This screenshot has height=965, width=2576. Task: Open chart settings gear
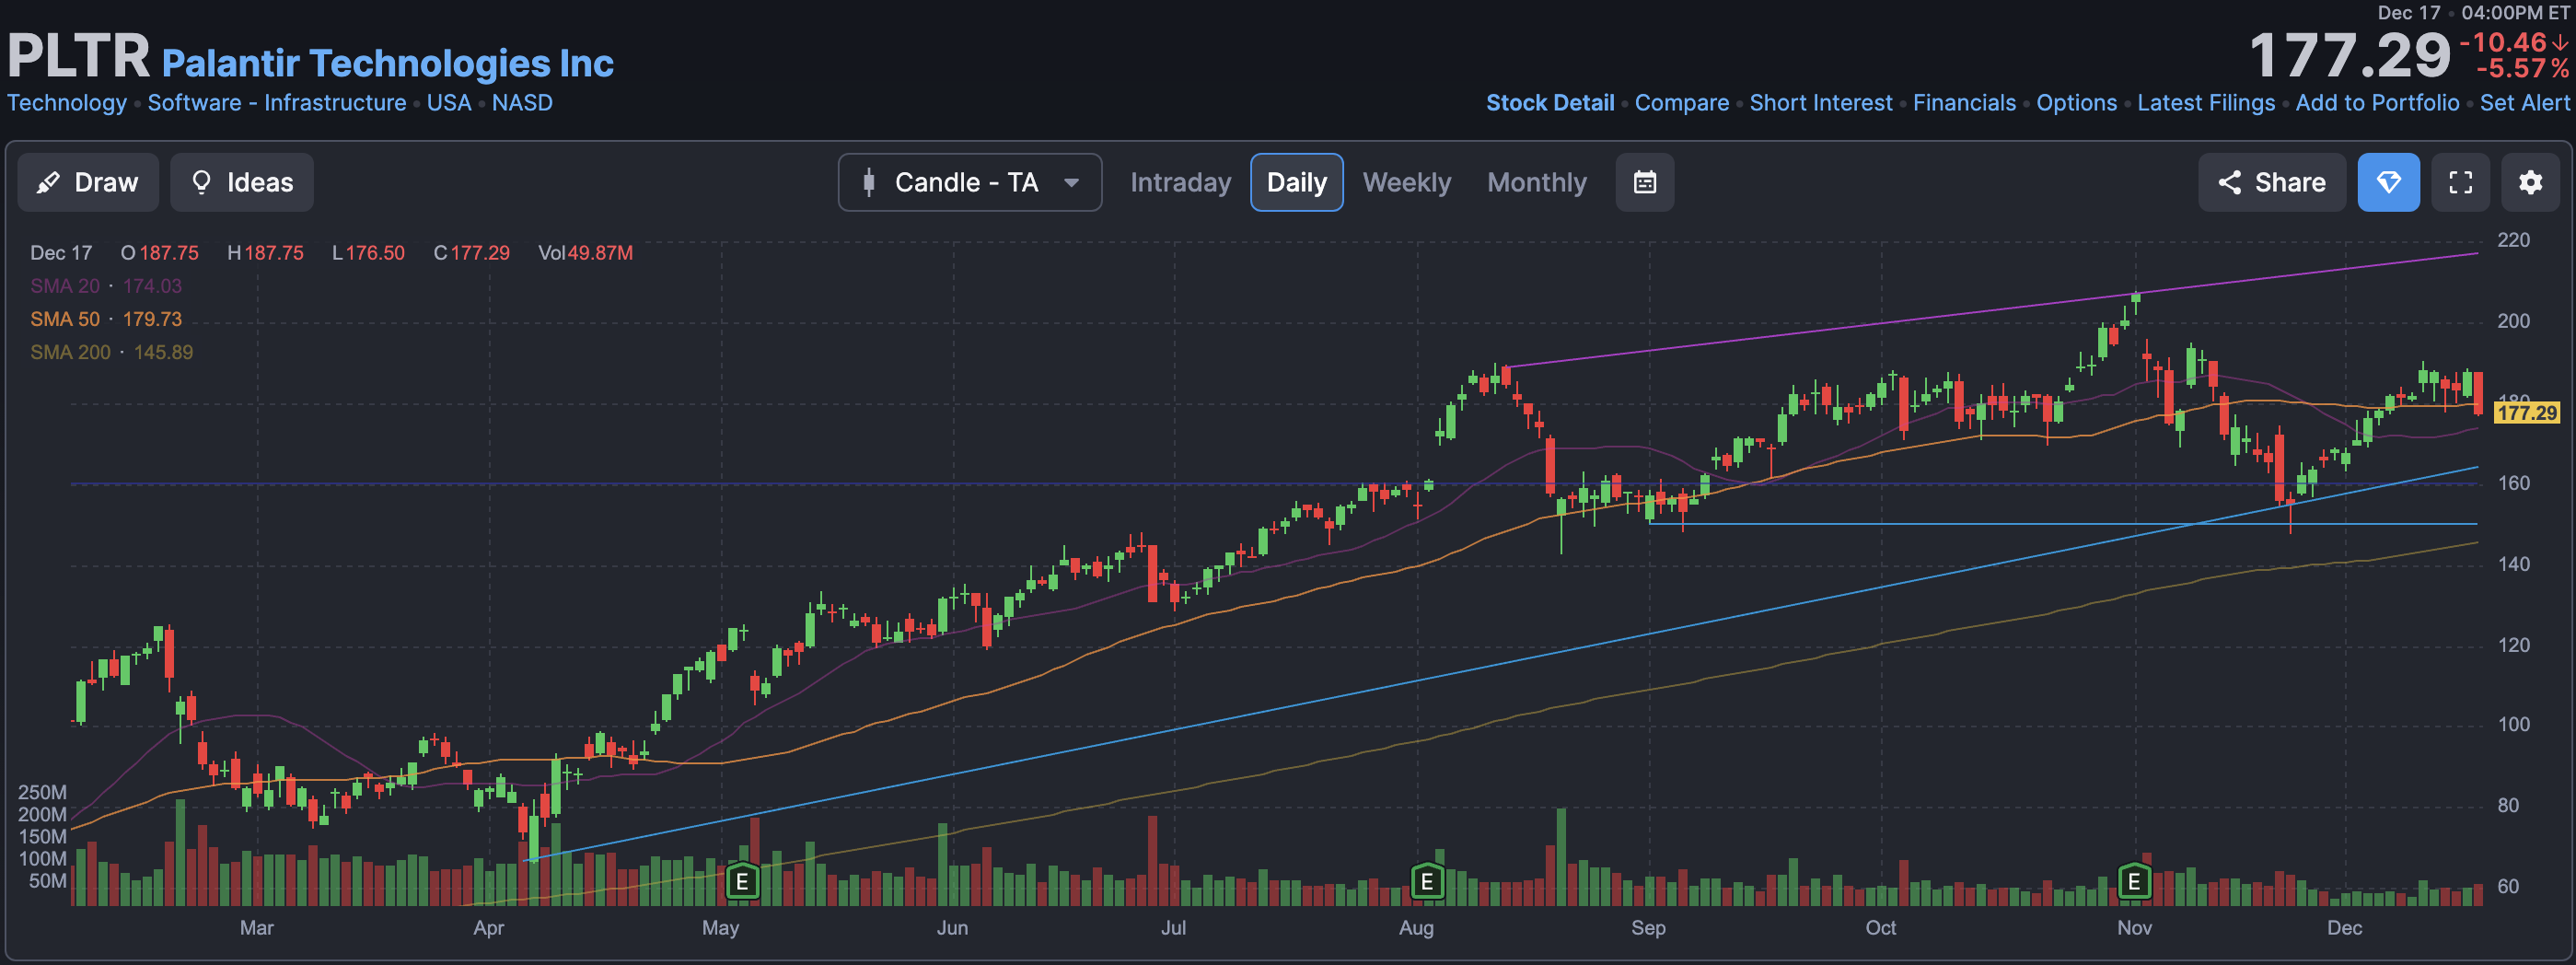(x=2530, y=182)
